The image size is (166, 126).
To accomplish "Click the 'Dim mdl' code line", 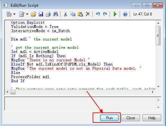I will click(x=41, y=39).
